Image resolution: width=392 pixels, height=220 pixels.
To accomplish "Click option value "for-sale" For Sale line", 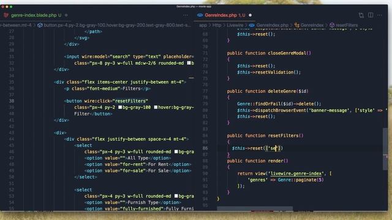I will click(138, 171).
